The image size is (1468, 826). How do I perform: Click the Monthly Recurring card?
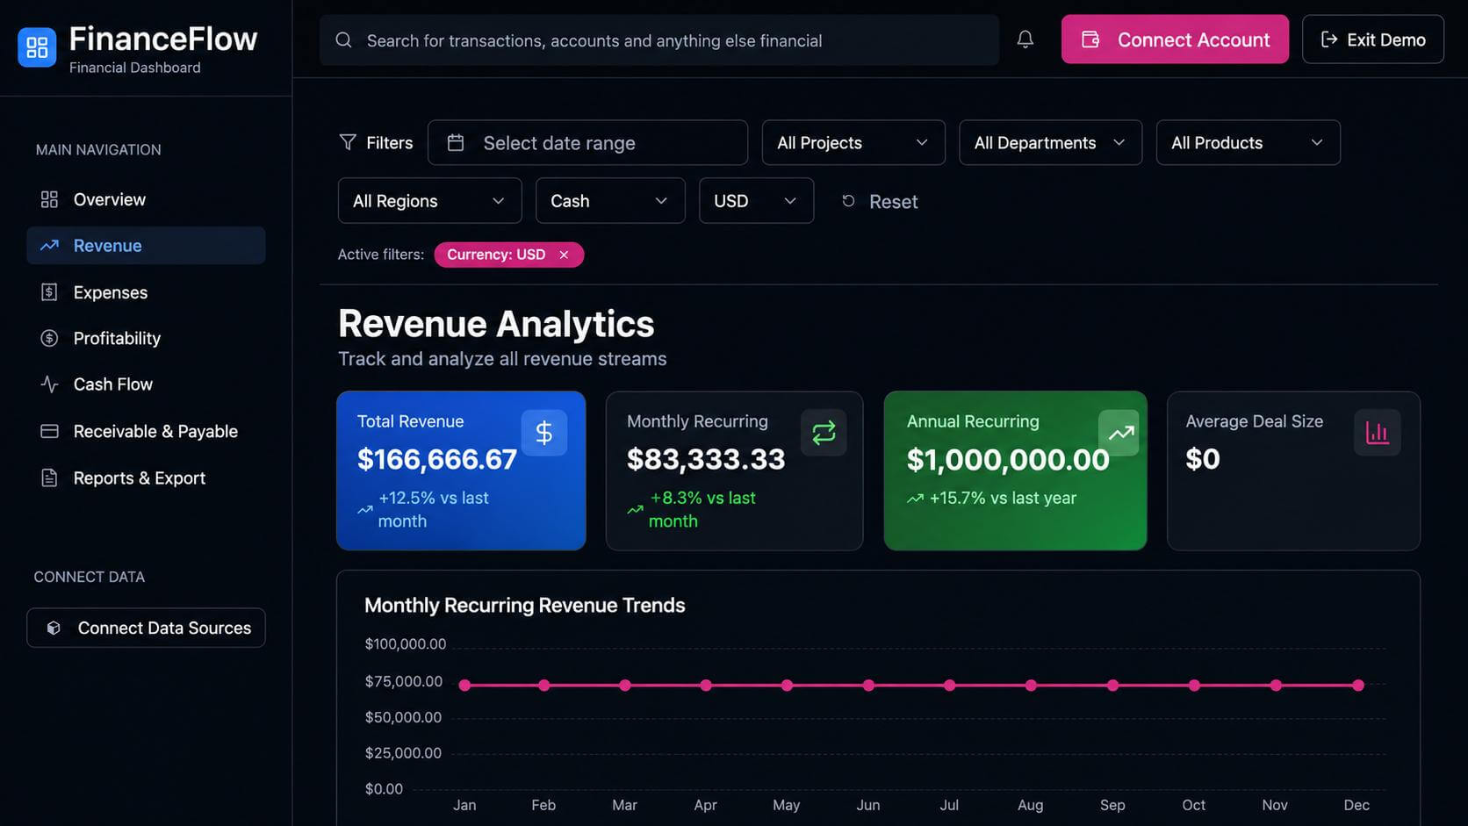click(x=734, y=470)
